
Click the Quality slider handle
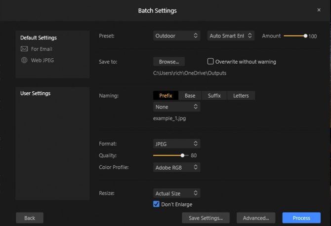[x=182, y=155]
